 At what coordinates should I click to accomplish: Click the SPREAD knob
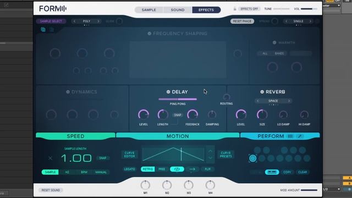(274, 21)
